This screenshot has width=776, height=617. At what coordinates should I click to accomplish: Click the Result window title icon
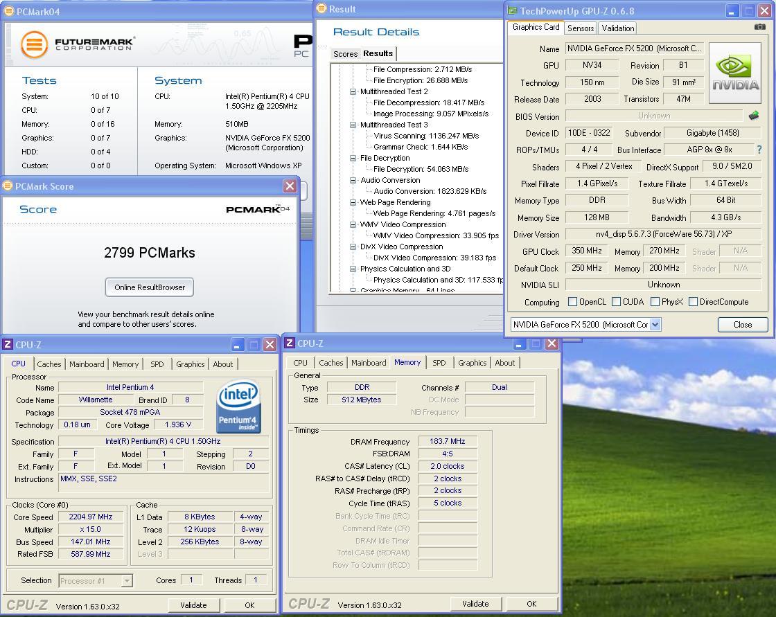pyautogui.click(x=321, y=8)
